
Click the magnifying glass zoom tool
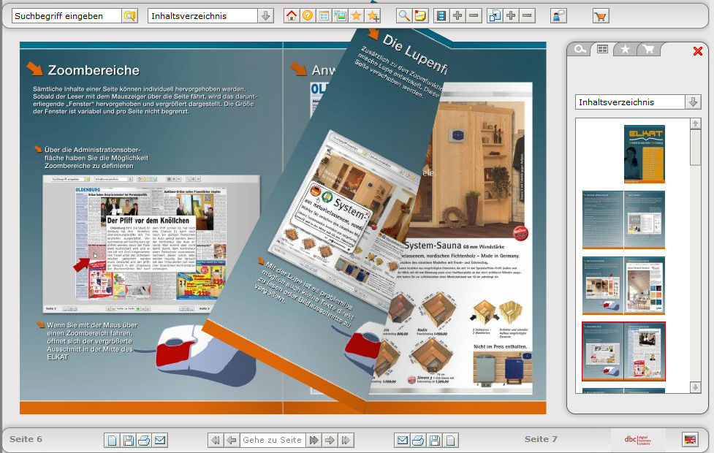coord(403,15)
